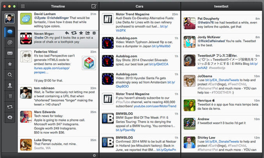
Task: Favorite Neven Mrgan's tweet
Action: pyautogui.click(x=81, y=33)
